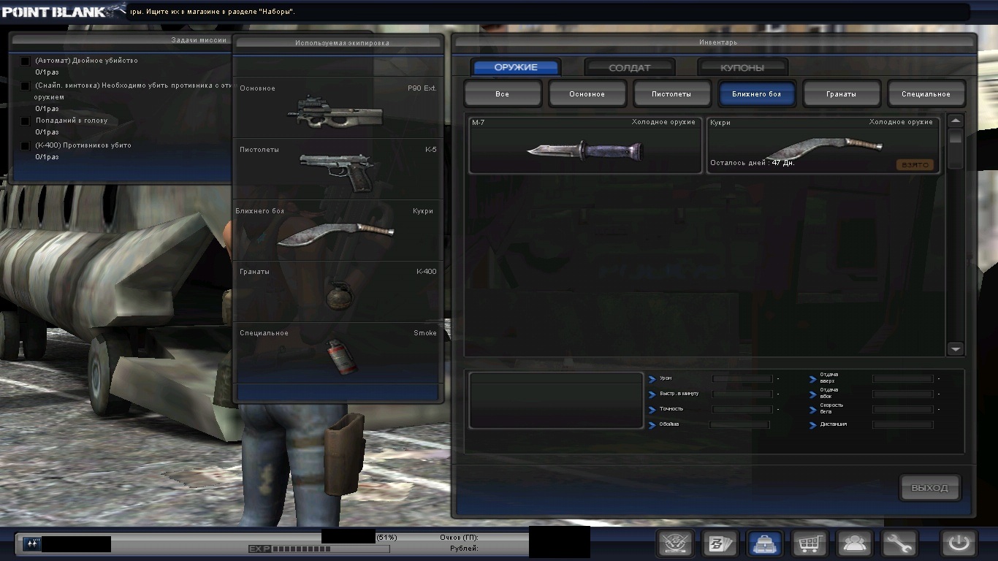Click the "K-400" equipment label
Image resolution: width=998 pixels, height=561 pixels.
pyautogui.click(x=427, y=272)
